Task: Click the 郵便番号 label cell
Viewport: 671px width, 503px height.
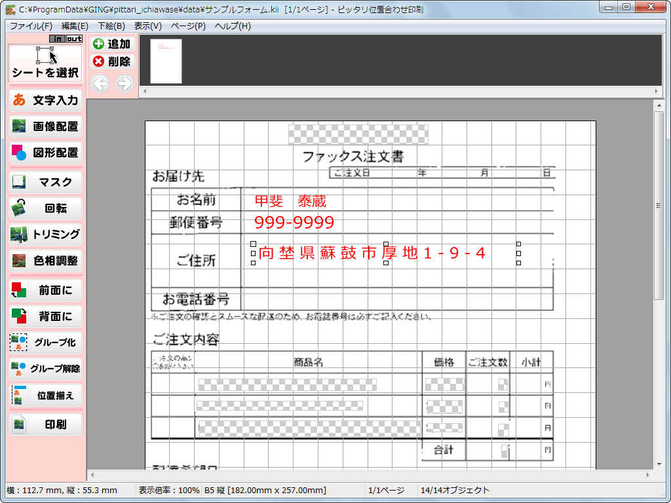Action: click(197, 223)
